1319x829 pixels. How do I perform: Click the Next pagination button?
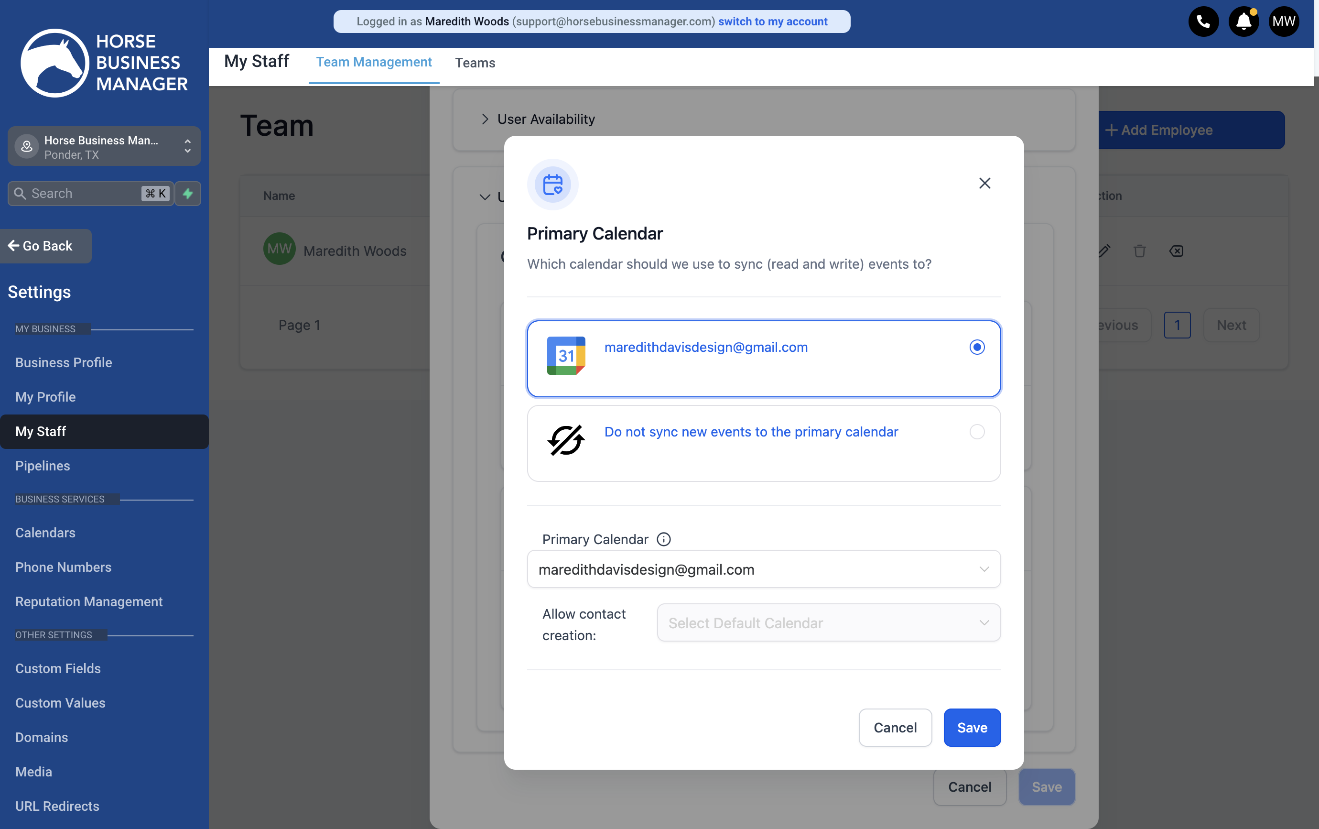[1231, 326]
